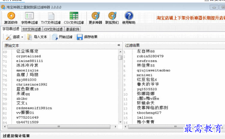Switch to the 字符串过滤 tab
This screenshot has width=225, height=139.
pyautogui.click(x=11, y=29)
